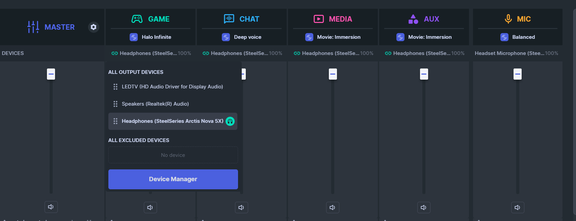576x221 pixels.
Task: Click the 100% value in Mic device row
Action: 552,53
